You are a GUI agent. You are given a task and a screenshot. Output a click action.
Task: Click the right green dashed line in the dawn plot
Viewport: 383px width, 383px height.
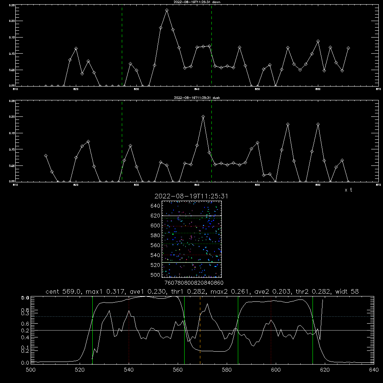(x=211, y=45)
